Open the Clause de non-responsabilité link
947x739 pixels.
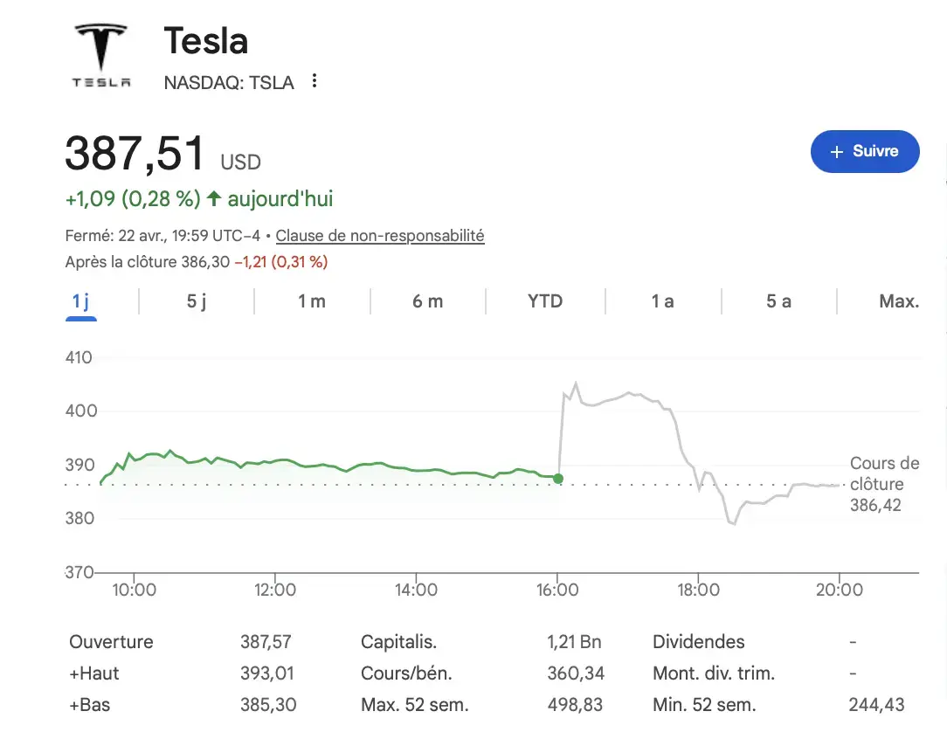click(379, 235)
